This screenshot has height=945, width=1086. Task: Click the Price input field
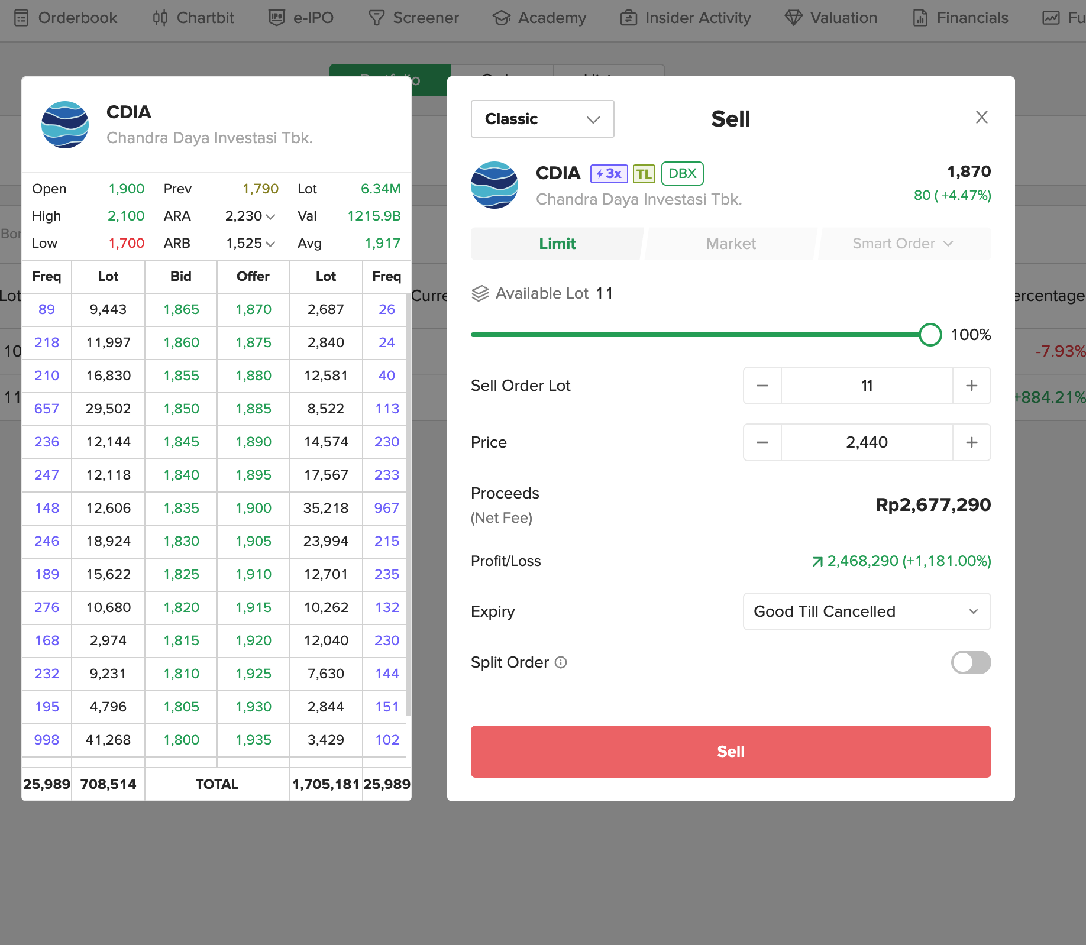(x=867, y=442)
